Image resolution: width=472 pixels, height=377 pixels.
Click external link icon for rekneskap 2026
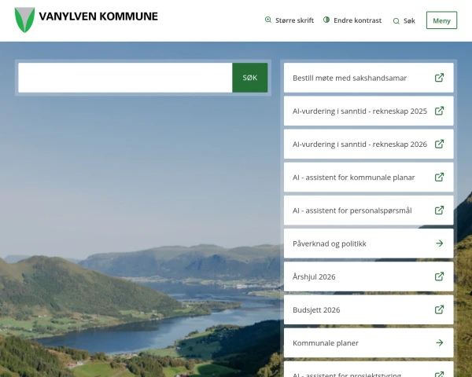click(x=439, y=144)
